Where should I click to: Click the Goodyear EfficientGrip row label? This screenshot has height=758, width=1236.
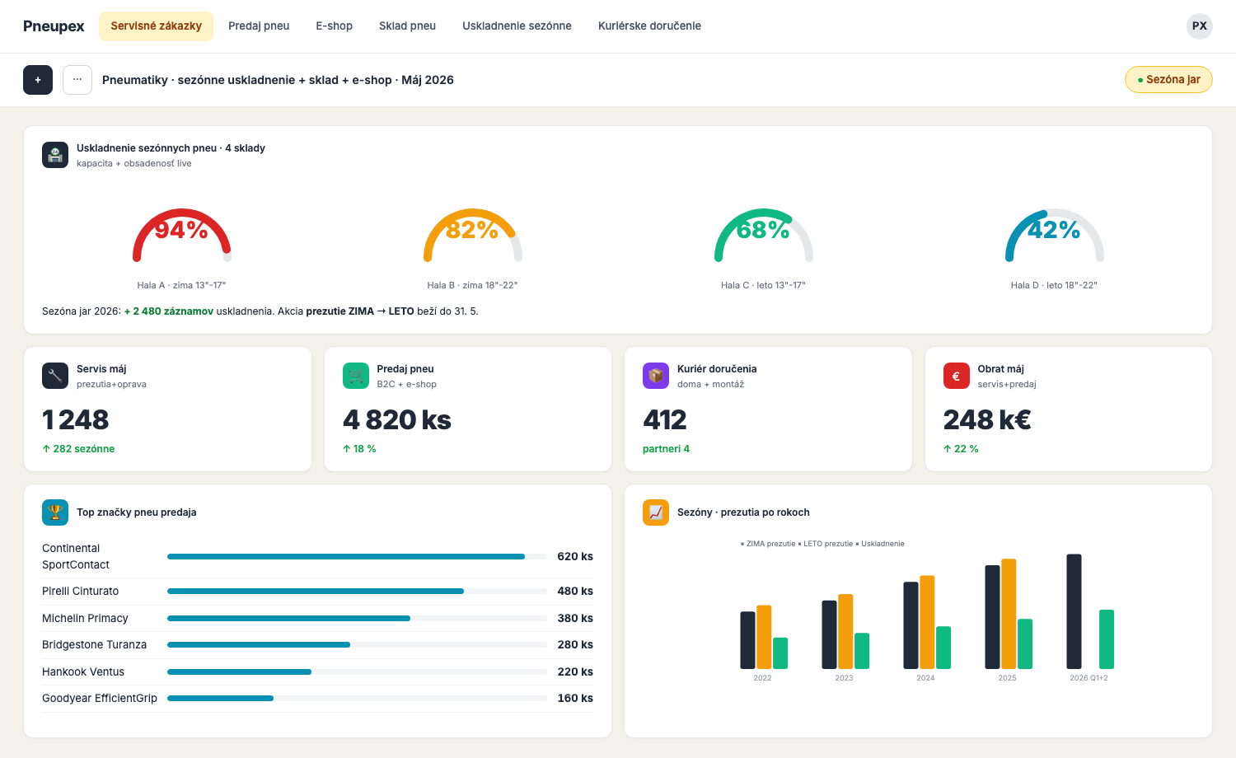tap(100, 699)
